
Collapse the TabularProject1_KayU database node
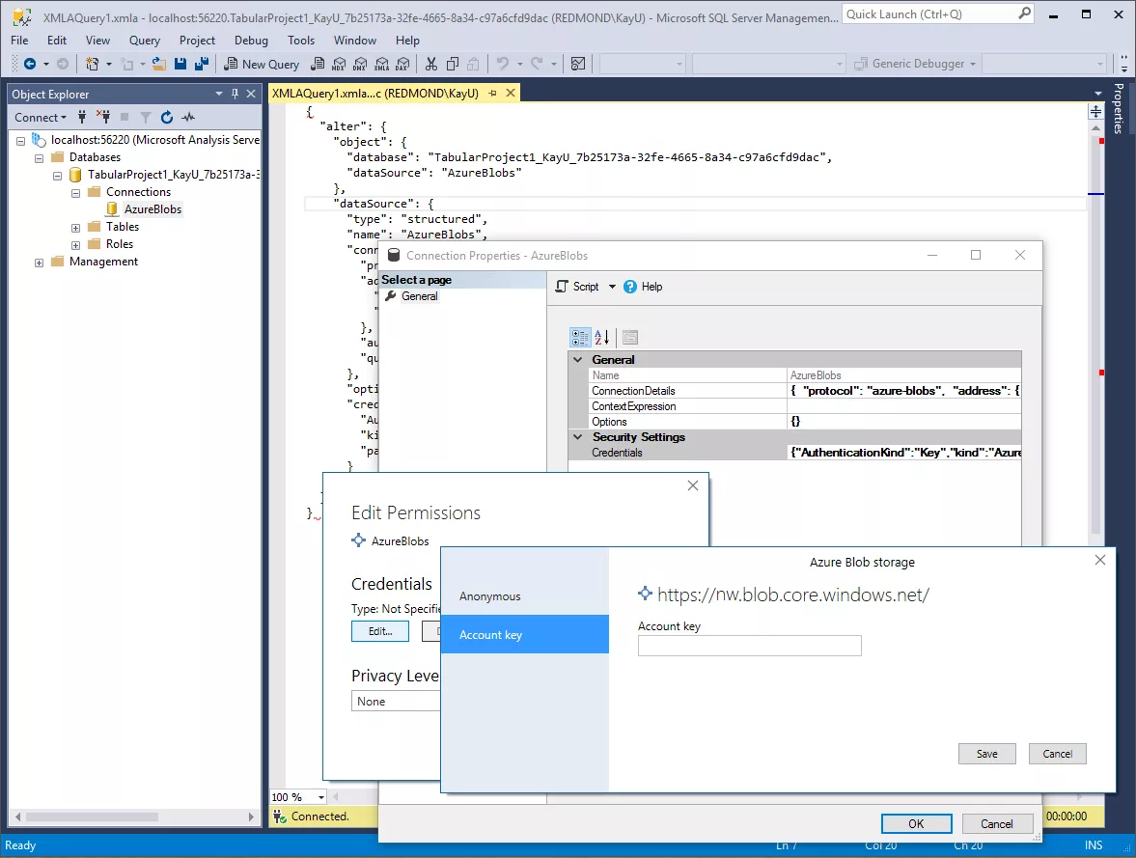pyautogui.click(x=57, y=176)
